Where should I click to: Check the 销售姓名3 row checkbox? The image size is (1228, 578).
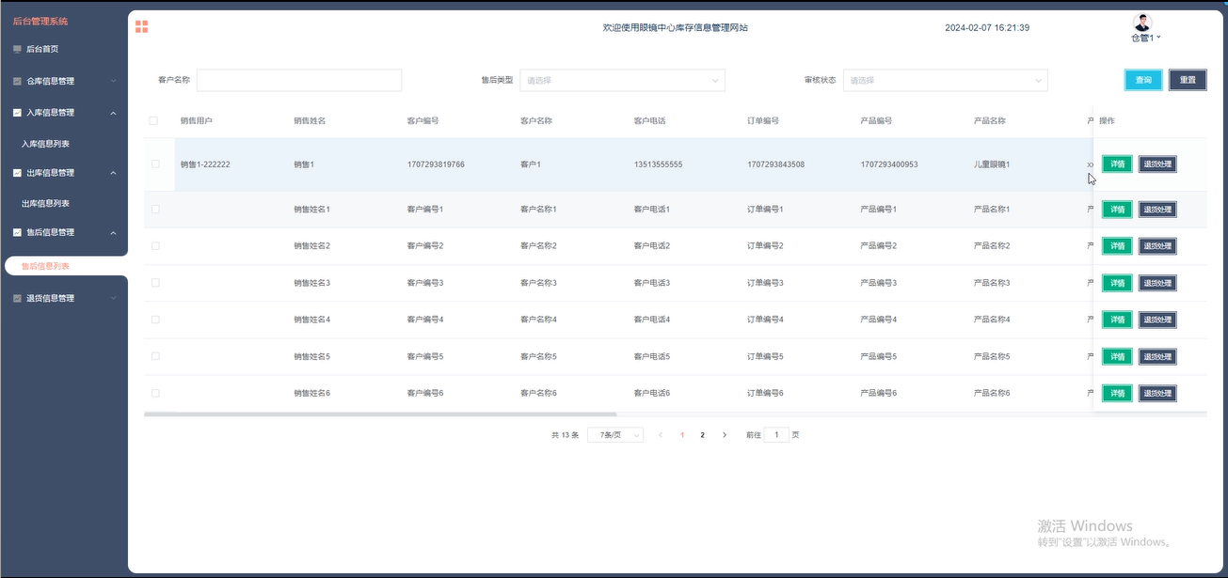155,283
